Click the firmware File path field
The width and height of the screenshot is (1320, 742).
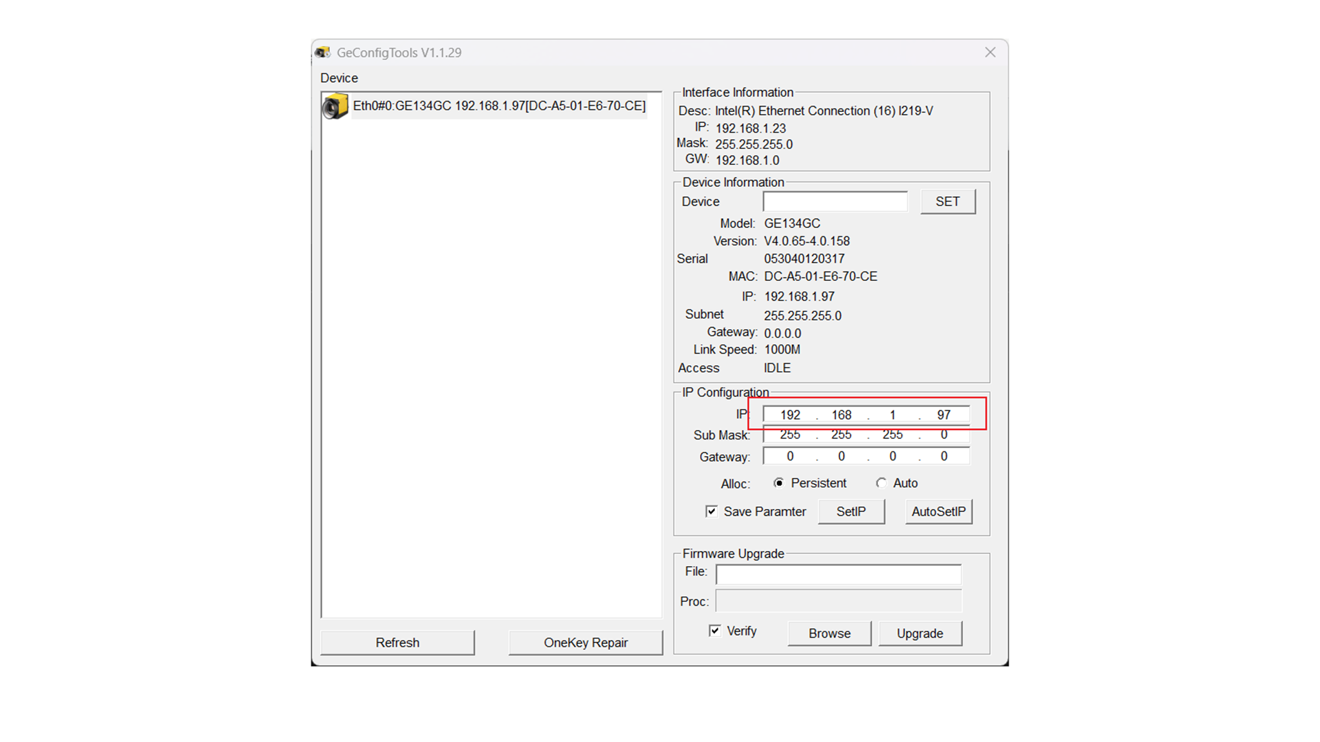coord(838,574)
